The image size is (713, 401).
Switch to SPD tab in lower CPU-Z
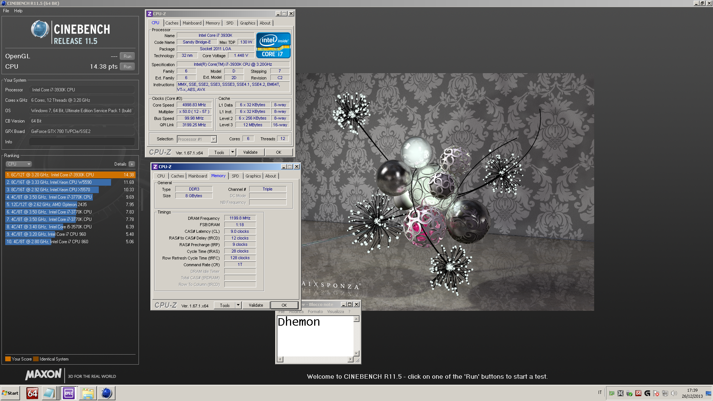pos(235,176)
